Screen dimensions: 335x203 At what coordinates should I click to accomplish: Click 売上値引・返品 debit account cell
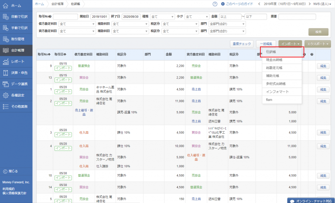(x=84, y=112)
